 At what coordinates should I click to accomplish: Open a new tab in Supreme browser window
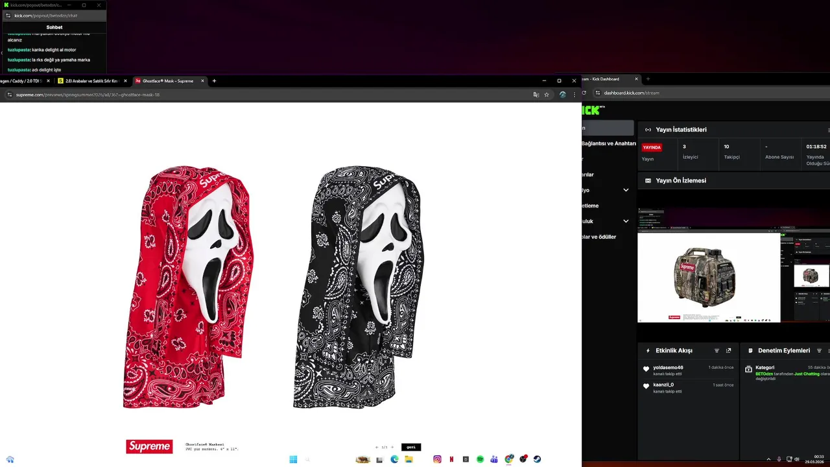coord(214,81)
